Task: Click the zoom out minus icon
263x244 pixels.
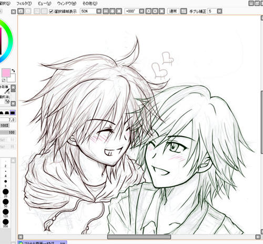Action: click(106, 12)
